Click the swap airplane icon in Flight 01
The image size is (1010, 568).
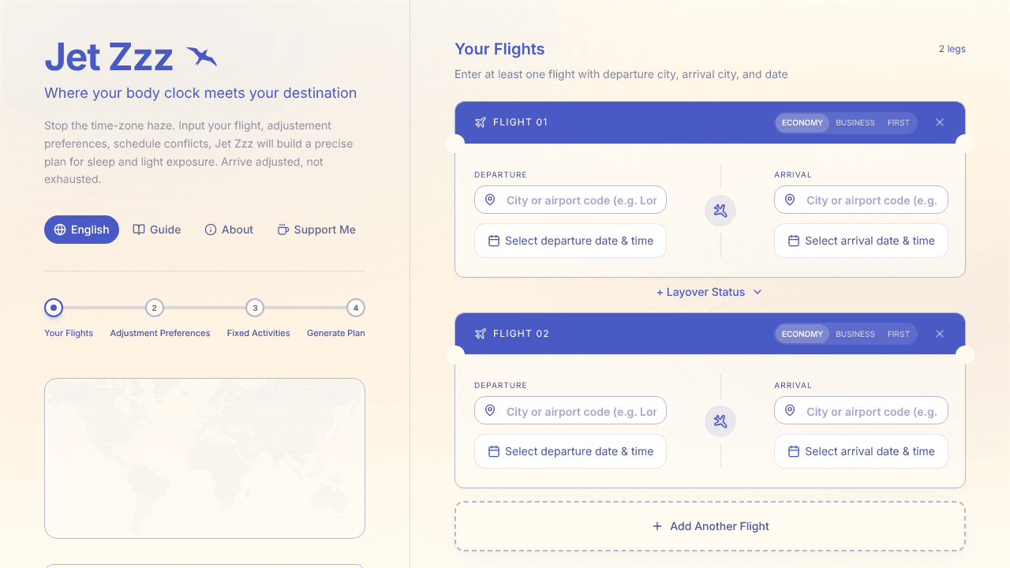pos(720,211)
